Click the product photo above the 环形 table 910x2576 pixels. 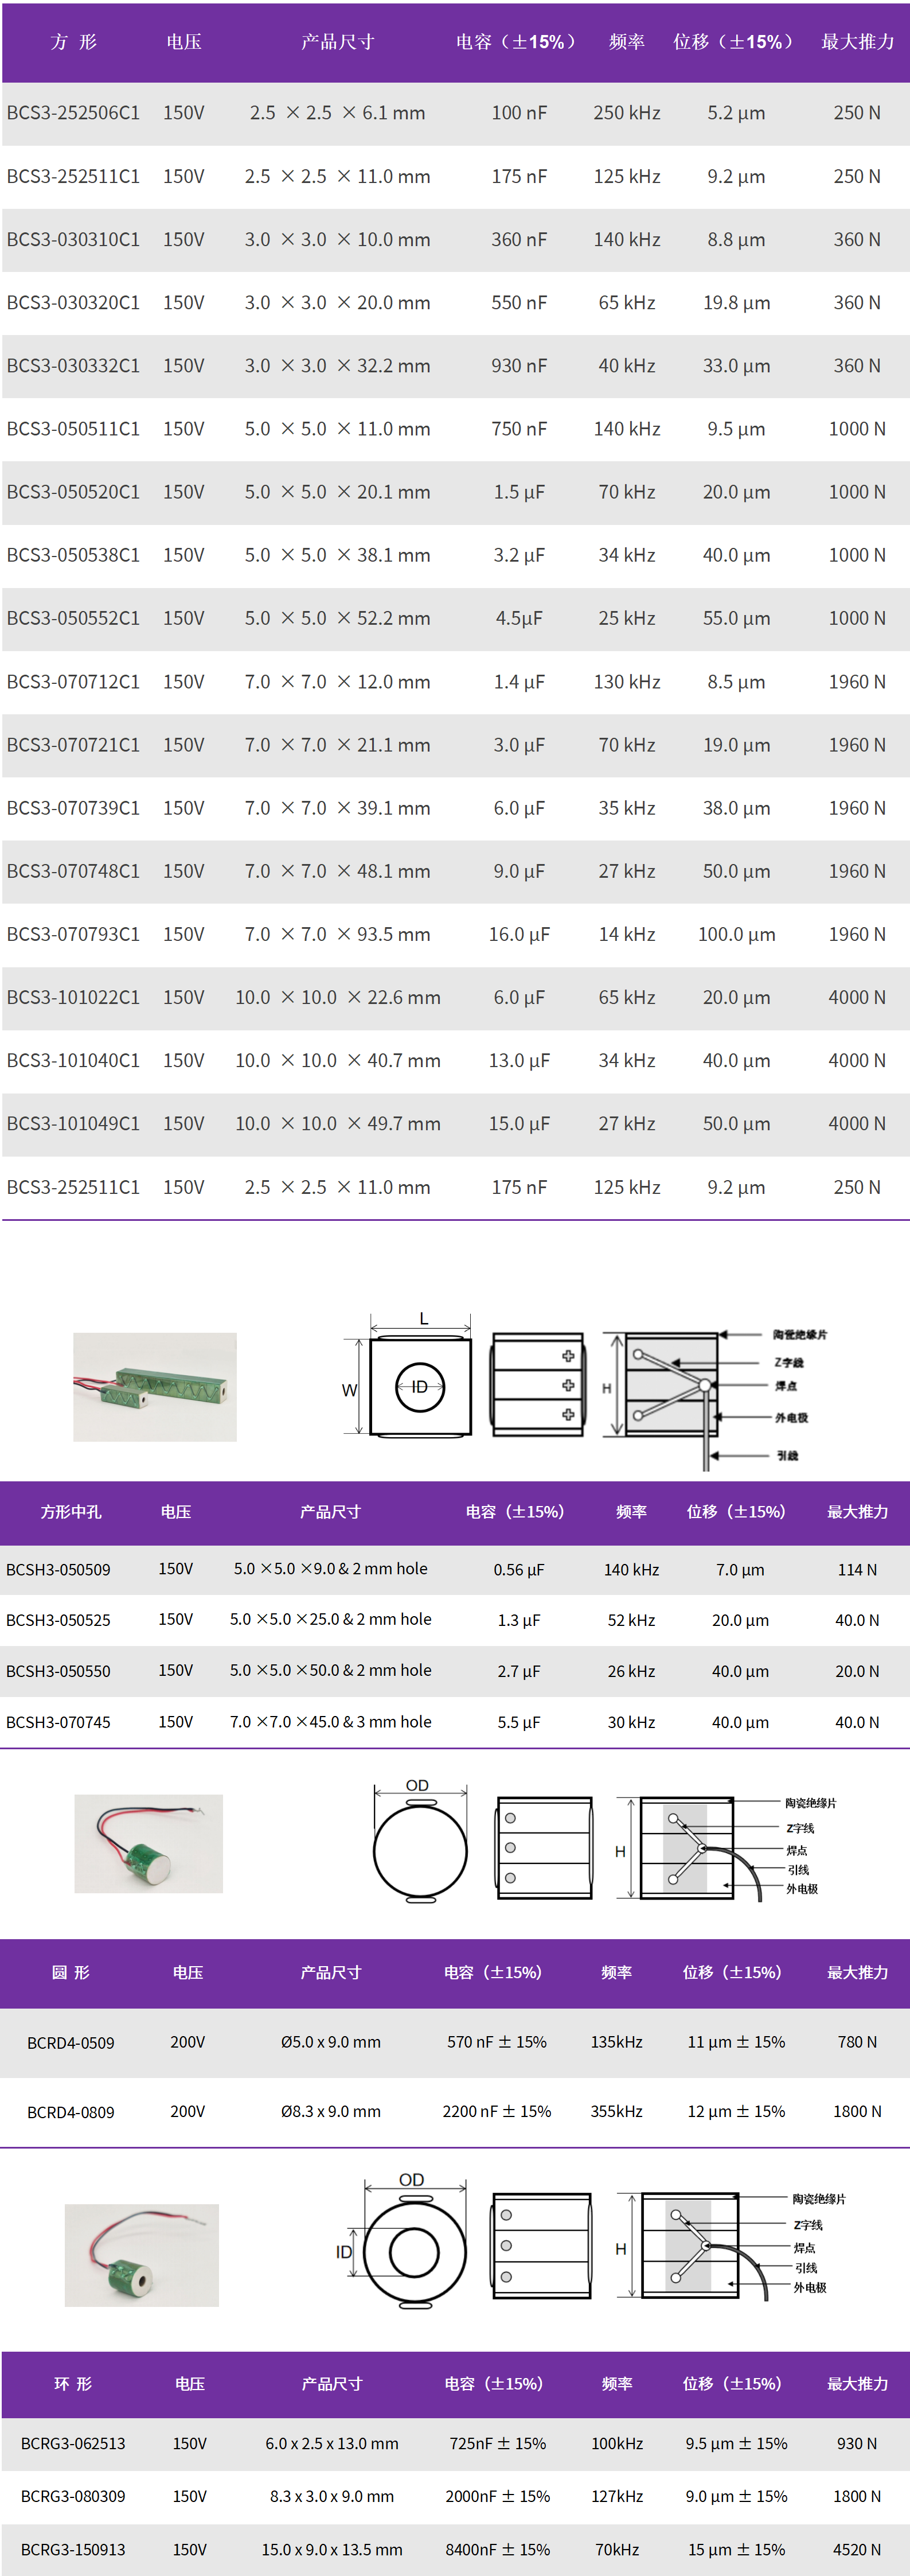pos(141,2255)
